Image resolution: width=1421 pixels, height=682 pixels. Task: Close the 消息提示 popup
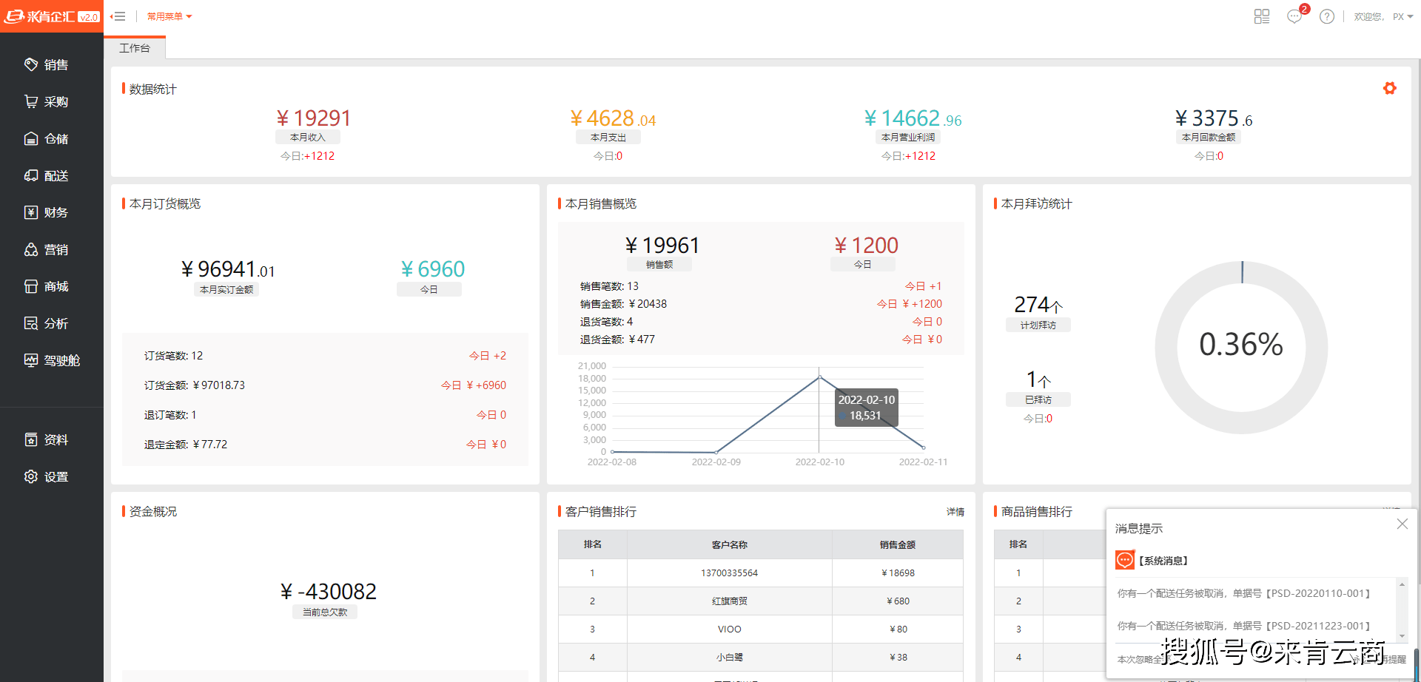point(1402,524)
